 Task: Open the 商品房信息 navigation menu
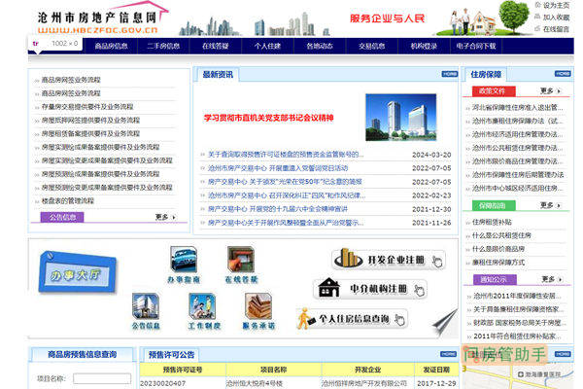click(111, 46)
